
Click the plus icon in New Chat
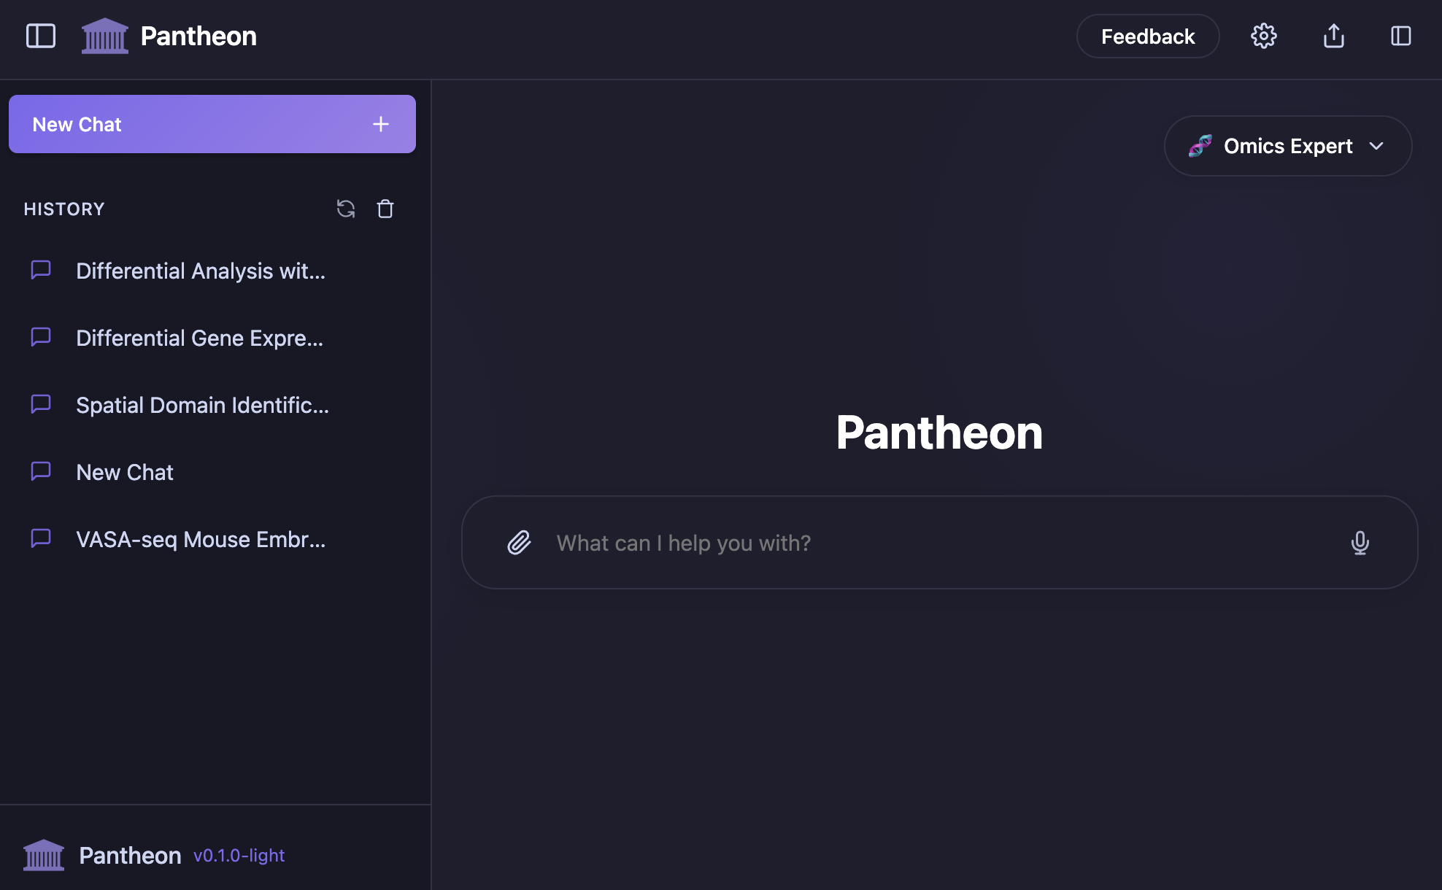pos(380,124)
